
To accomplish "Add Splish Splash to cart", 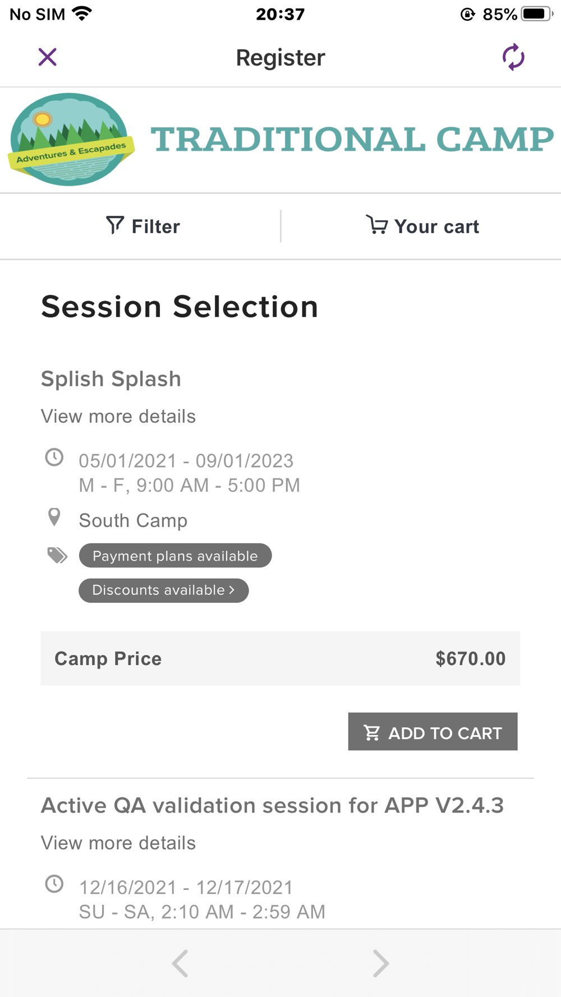I will (433, 732).
